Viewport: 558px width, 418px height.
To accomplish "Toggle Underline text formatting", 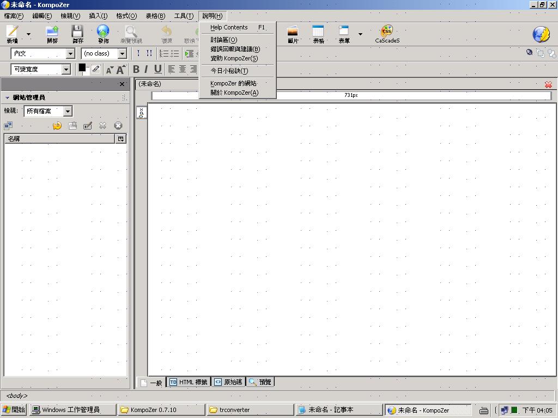I will tap(157, 69).
